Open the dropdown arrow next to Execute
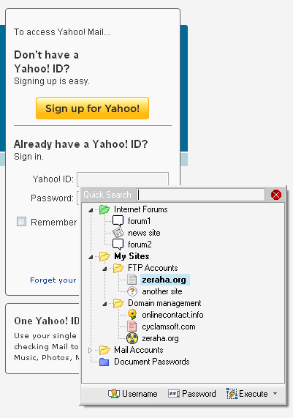The image size is (293, 418). coord(275,393)
